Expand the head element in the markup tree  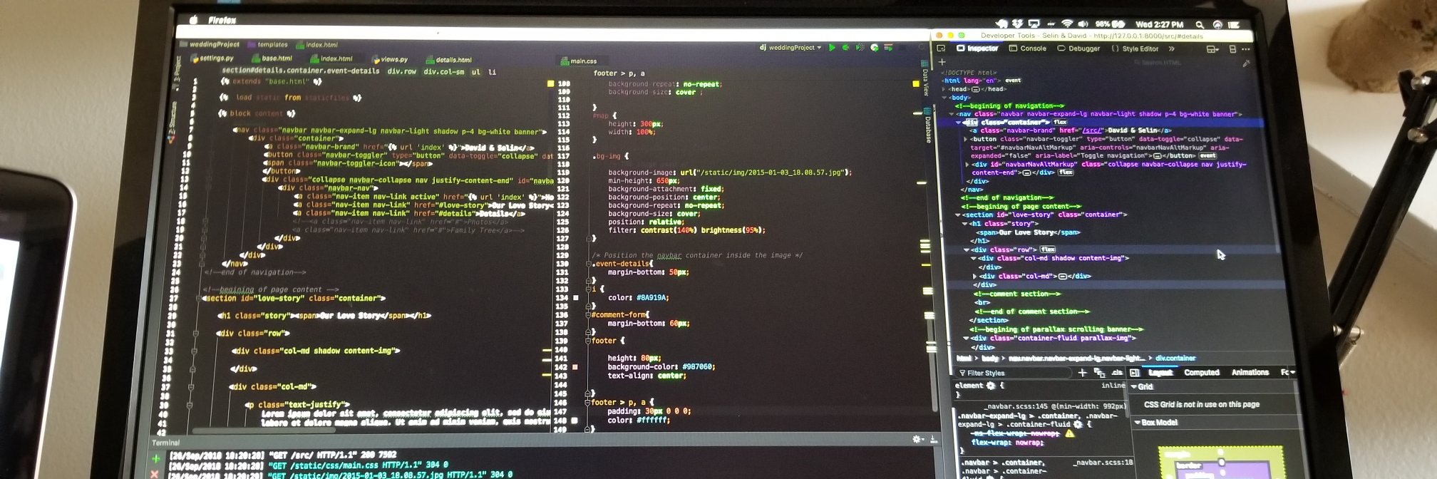pos(944,89)
